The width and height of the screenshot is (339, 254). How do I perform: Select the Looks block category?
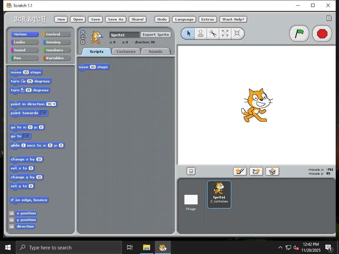[24, 42]
